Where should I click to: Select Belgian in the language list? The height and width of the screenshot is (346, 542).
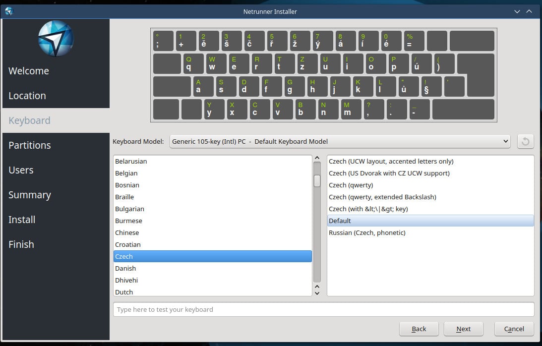point(213,173)
